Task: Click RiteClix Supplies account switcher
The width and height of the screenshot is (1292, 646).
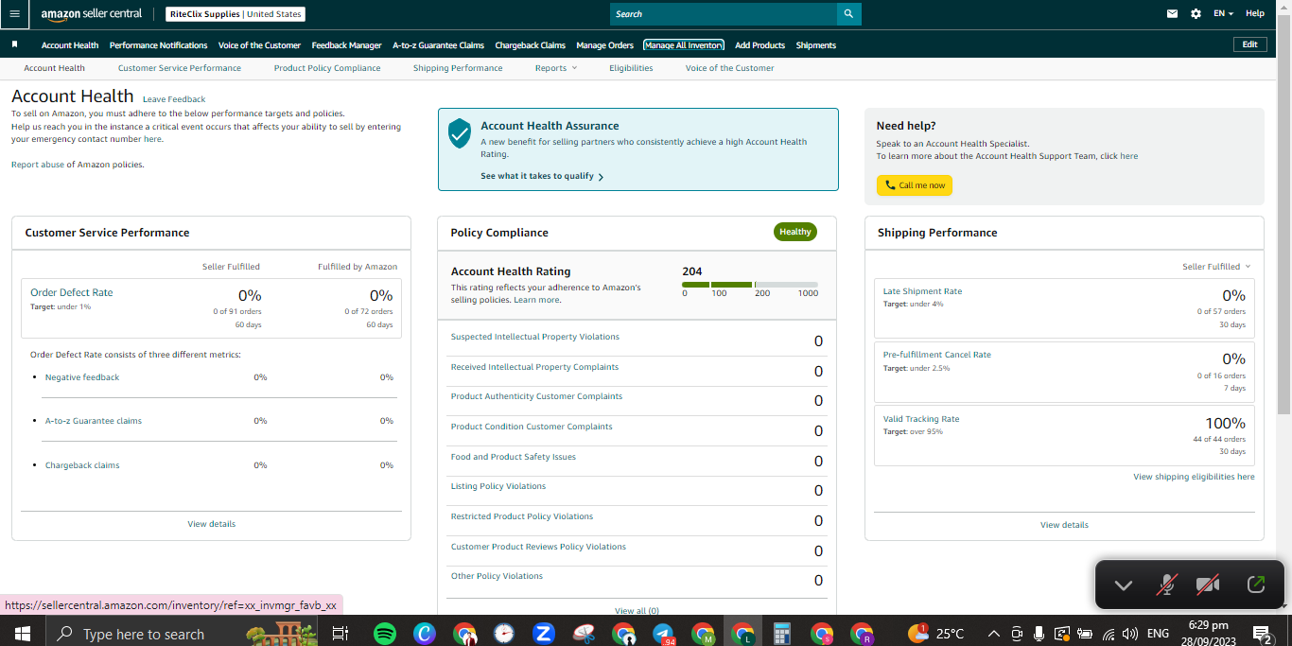Action: 236,14
